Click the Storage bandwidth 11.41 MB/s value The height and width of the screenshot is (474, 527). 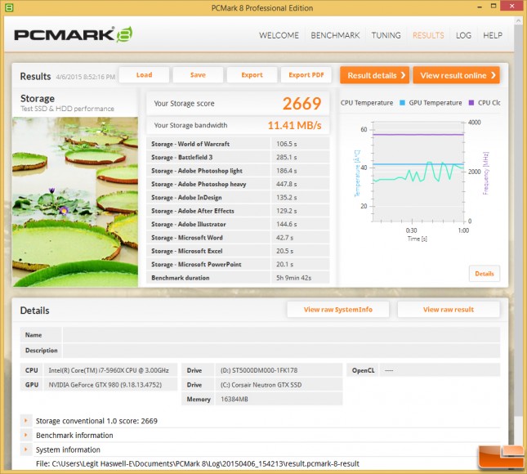294,125
